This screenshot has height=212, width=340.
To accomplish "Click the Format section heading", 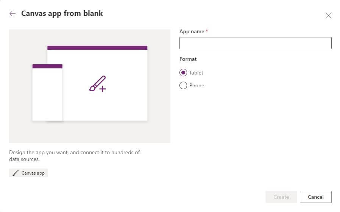I will coord(188,59).
